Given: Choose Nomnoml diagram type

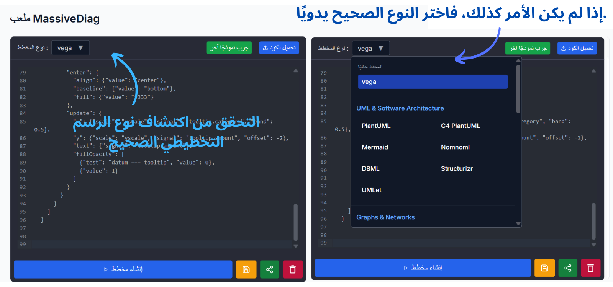Looking at the screenshot, I should (455, 147).
